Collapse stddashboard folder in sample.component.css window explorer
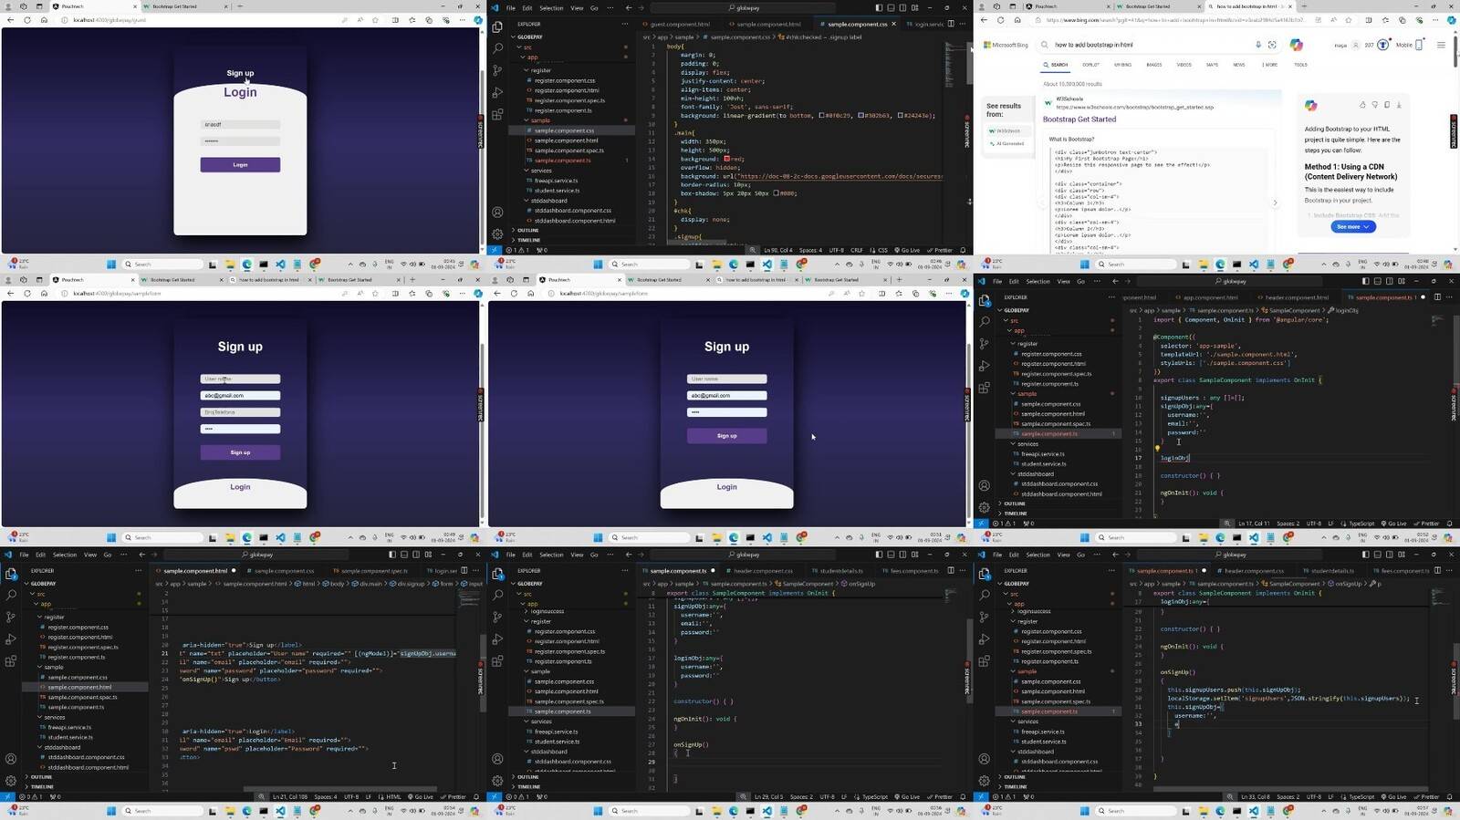 pos(547,201)
